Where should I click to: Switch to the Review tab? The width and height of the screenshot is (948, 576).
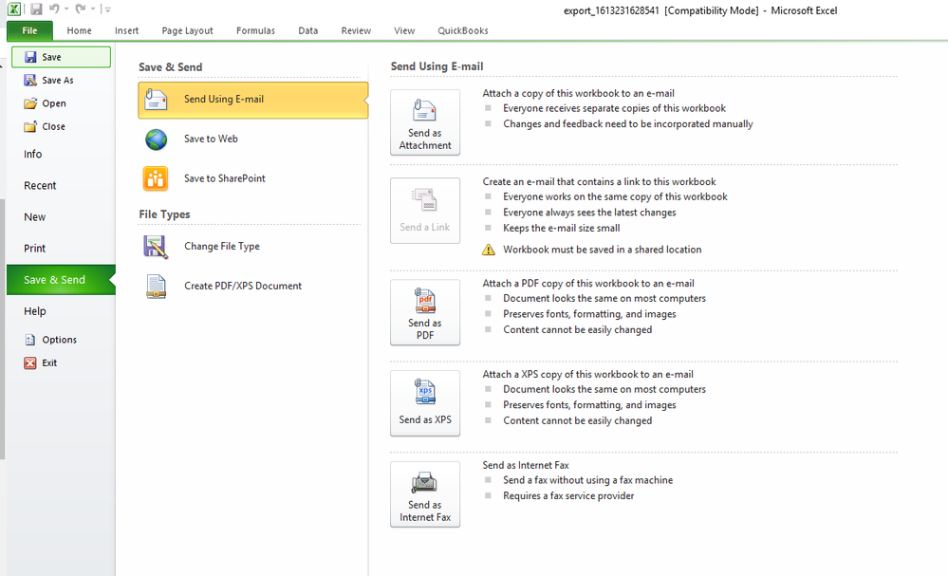coord(356,30)
